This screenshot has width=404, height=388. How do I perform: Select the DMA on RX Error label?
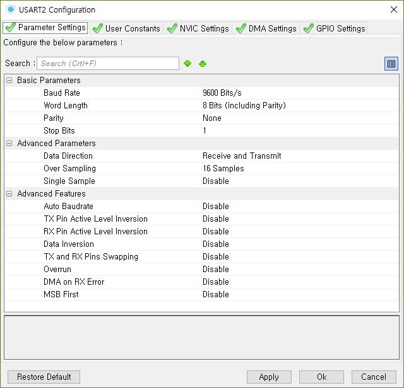[x=74, y=282]
